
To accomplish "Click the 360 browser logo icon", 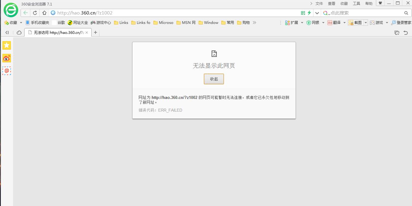I will (11, 10).
